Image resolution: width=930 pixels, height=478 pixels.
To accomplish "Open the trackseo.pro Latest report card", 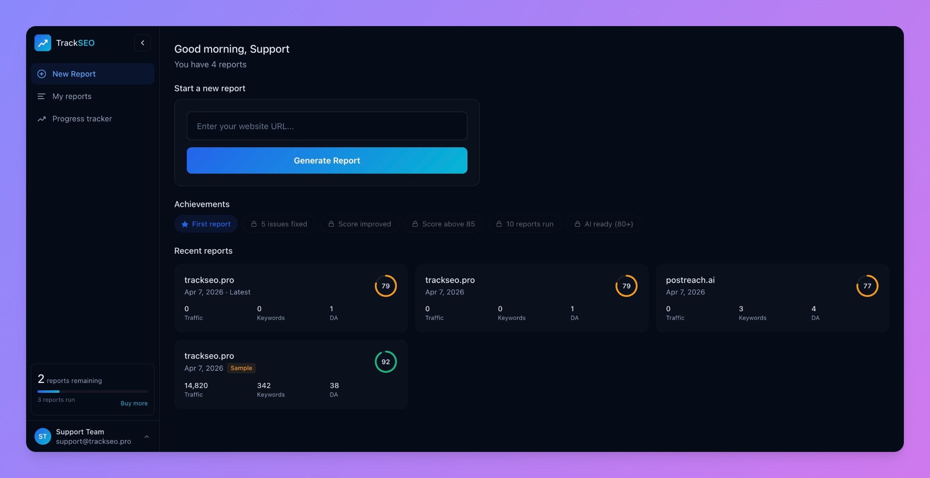I will point(290,298).
